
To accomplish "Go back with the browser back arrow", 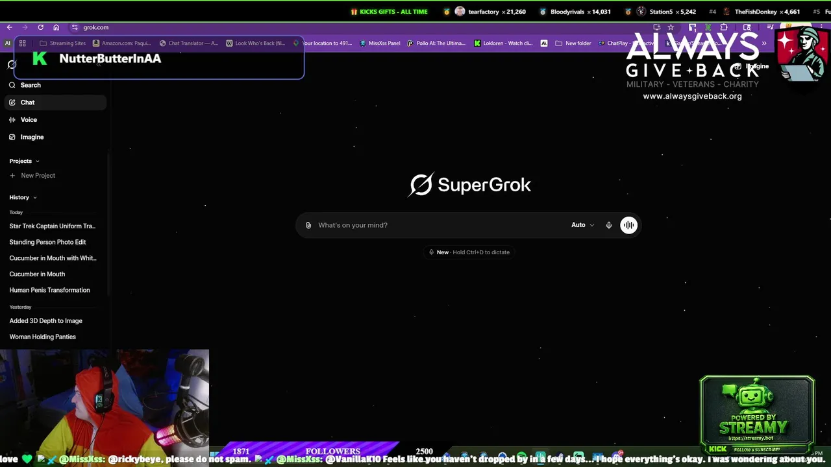I will 10,27.
